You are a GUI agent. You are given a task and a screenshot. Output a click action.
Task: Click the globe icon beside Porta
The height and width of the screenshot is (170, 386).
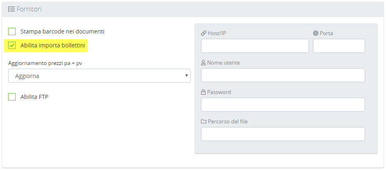coord(315,33)
